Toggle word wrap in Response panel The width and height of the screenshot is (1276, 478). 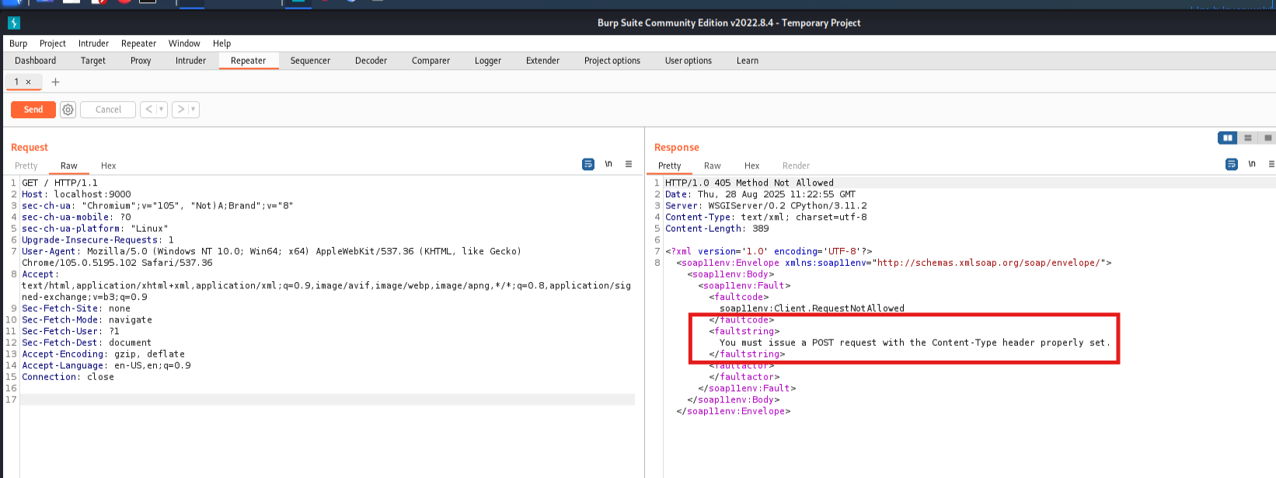(x=1232, y=164)
